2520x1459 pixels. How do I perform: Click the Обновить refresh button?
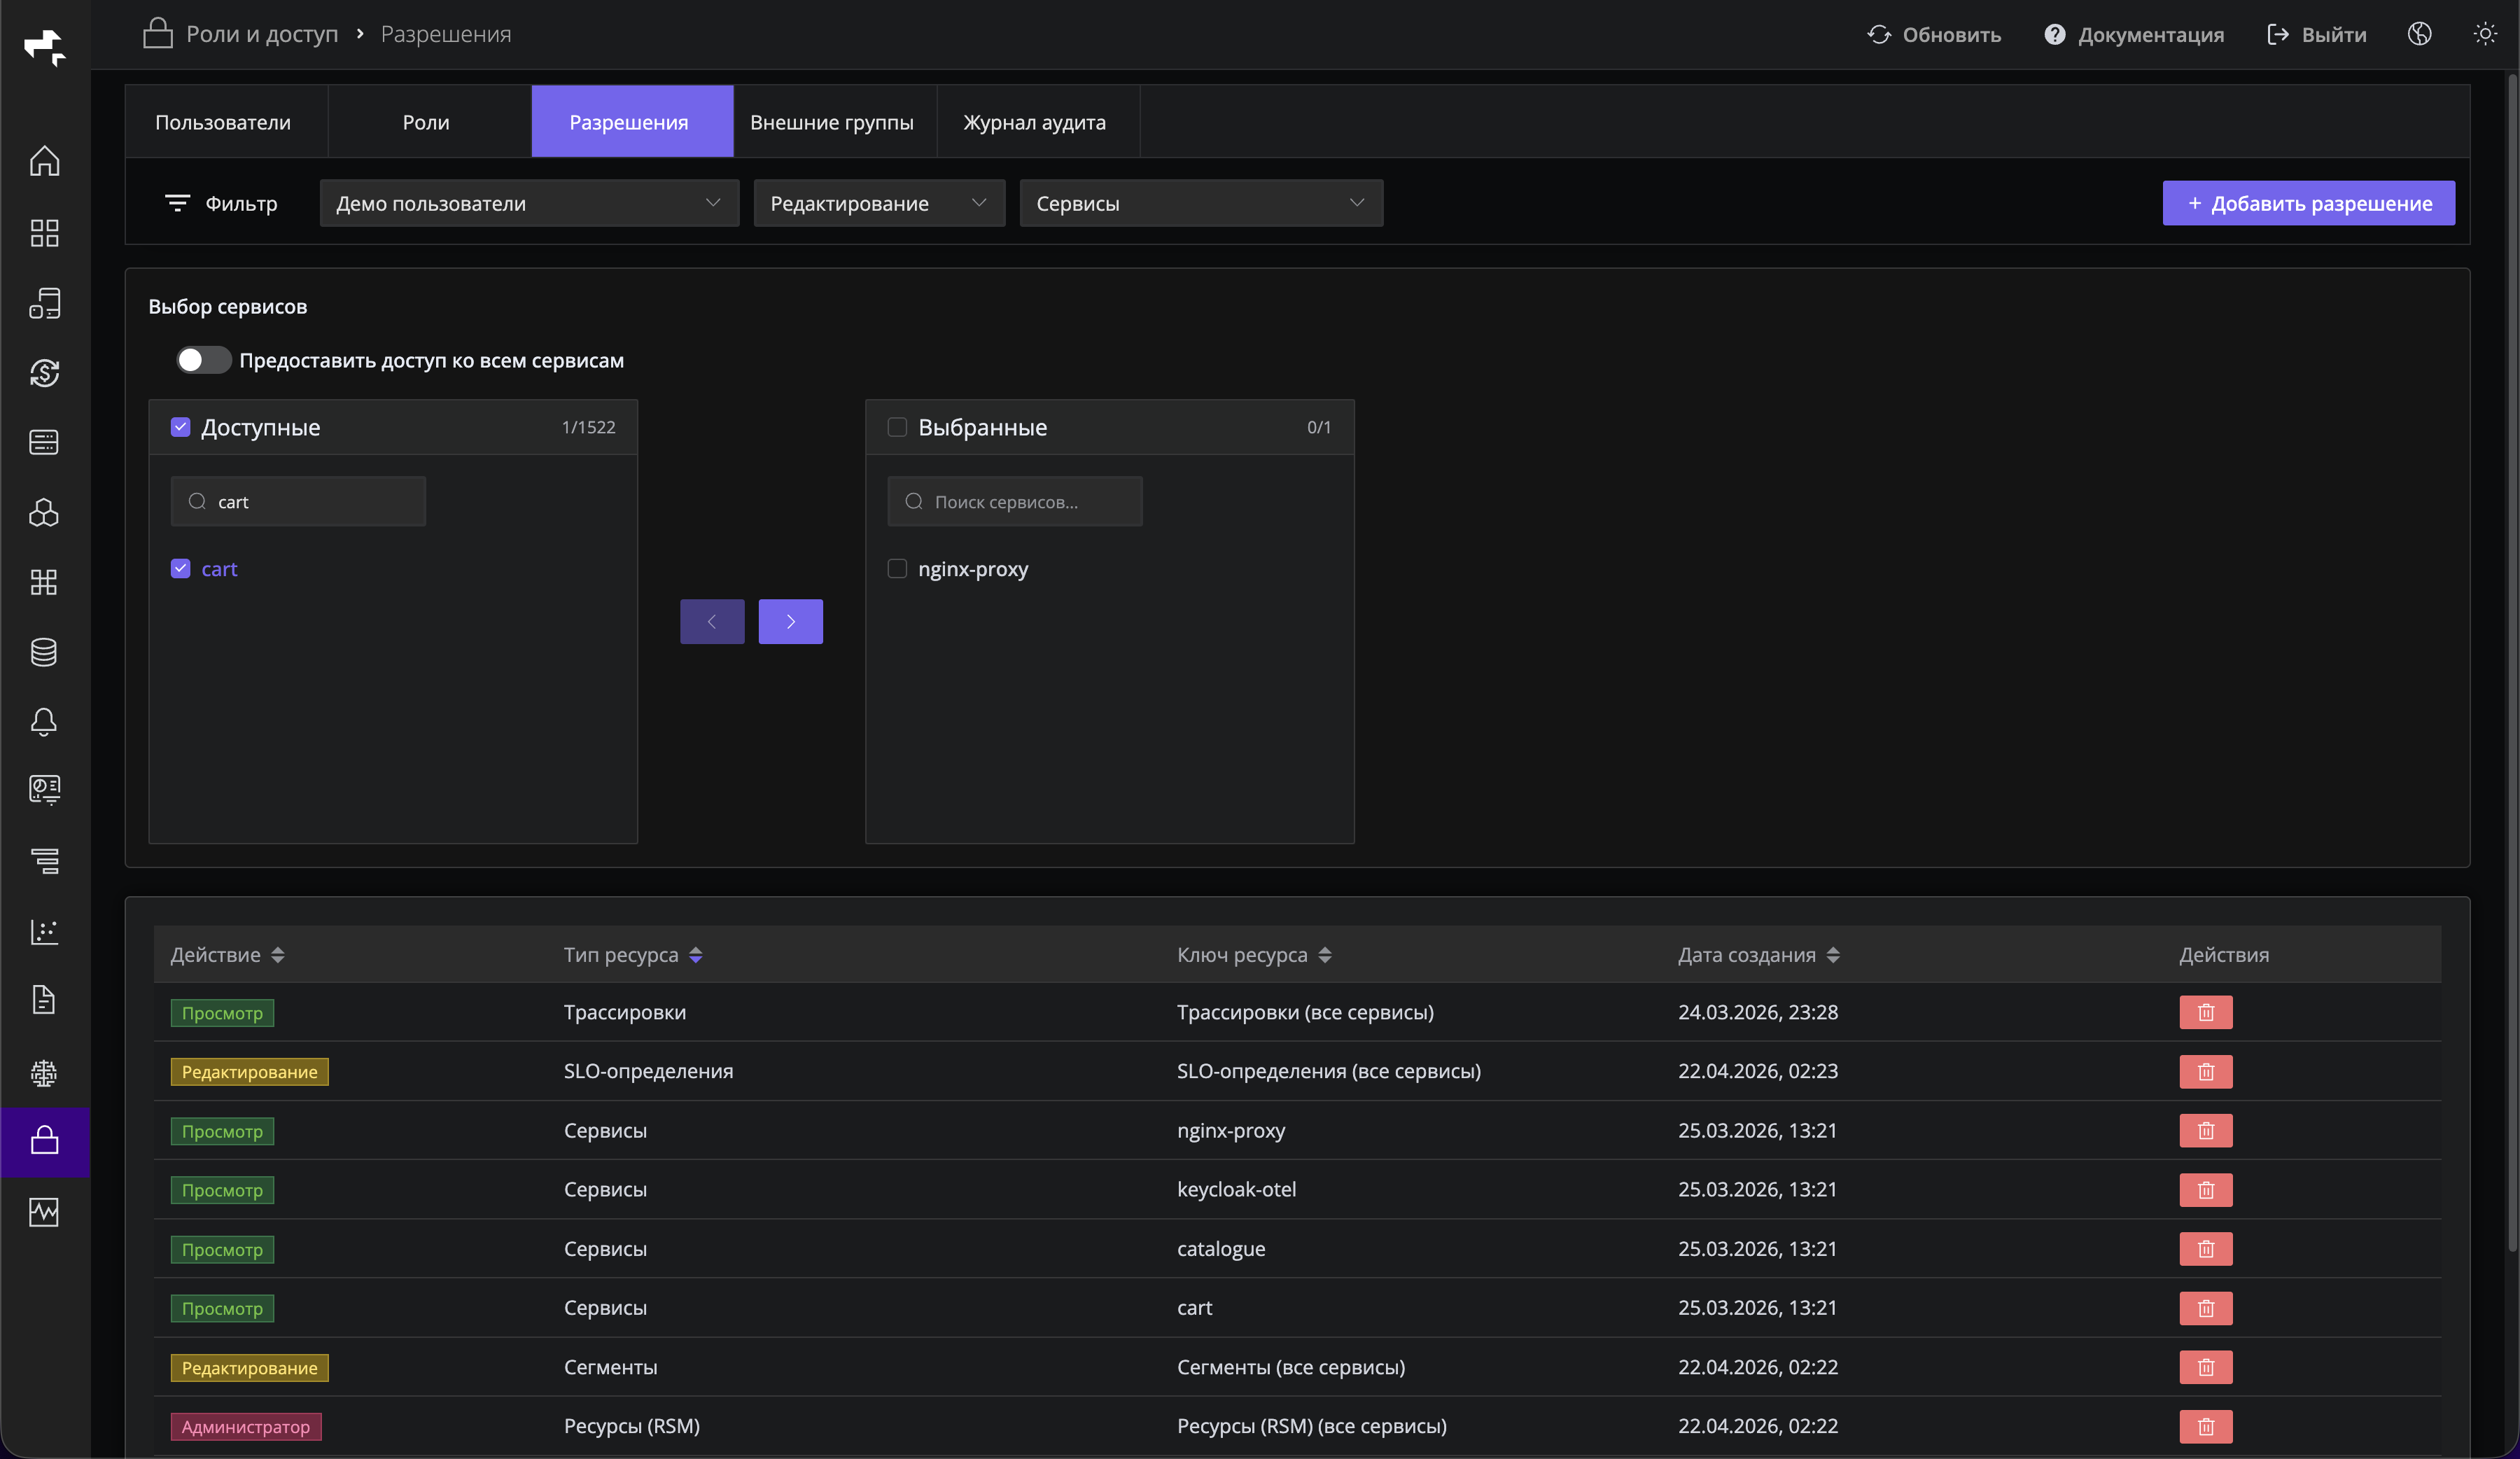click(x=1933, y=34)
